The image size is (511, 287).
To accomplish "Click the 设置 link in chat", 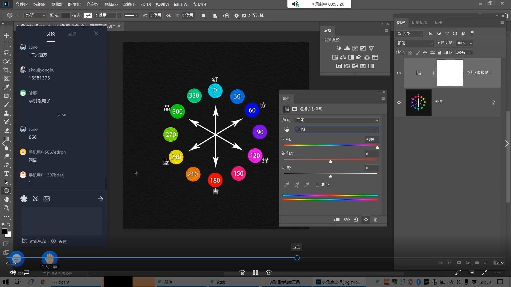I will (x=63, y=241).
